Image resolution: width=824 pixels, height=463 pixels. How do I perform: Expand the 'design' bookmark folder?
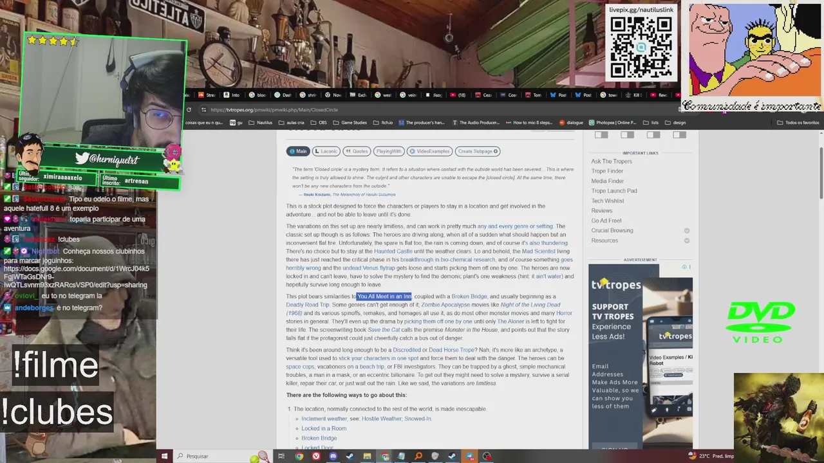pyautogui.click(x=675, y=122)
